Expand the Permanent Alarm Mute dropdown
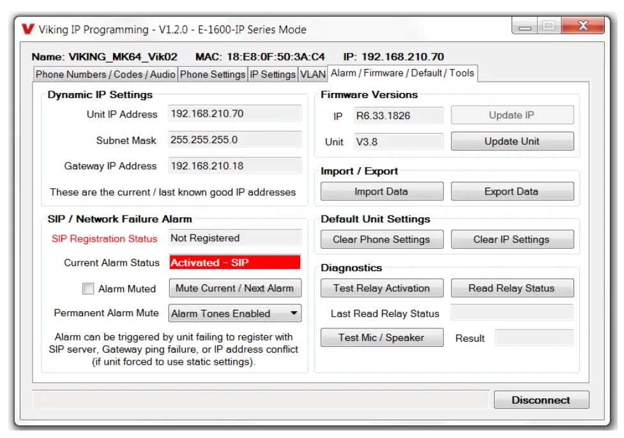Viewport: 624px width, 438px height. 235,313
